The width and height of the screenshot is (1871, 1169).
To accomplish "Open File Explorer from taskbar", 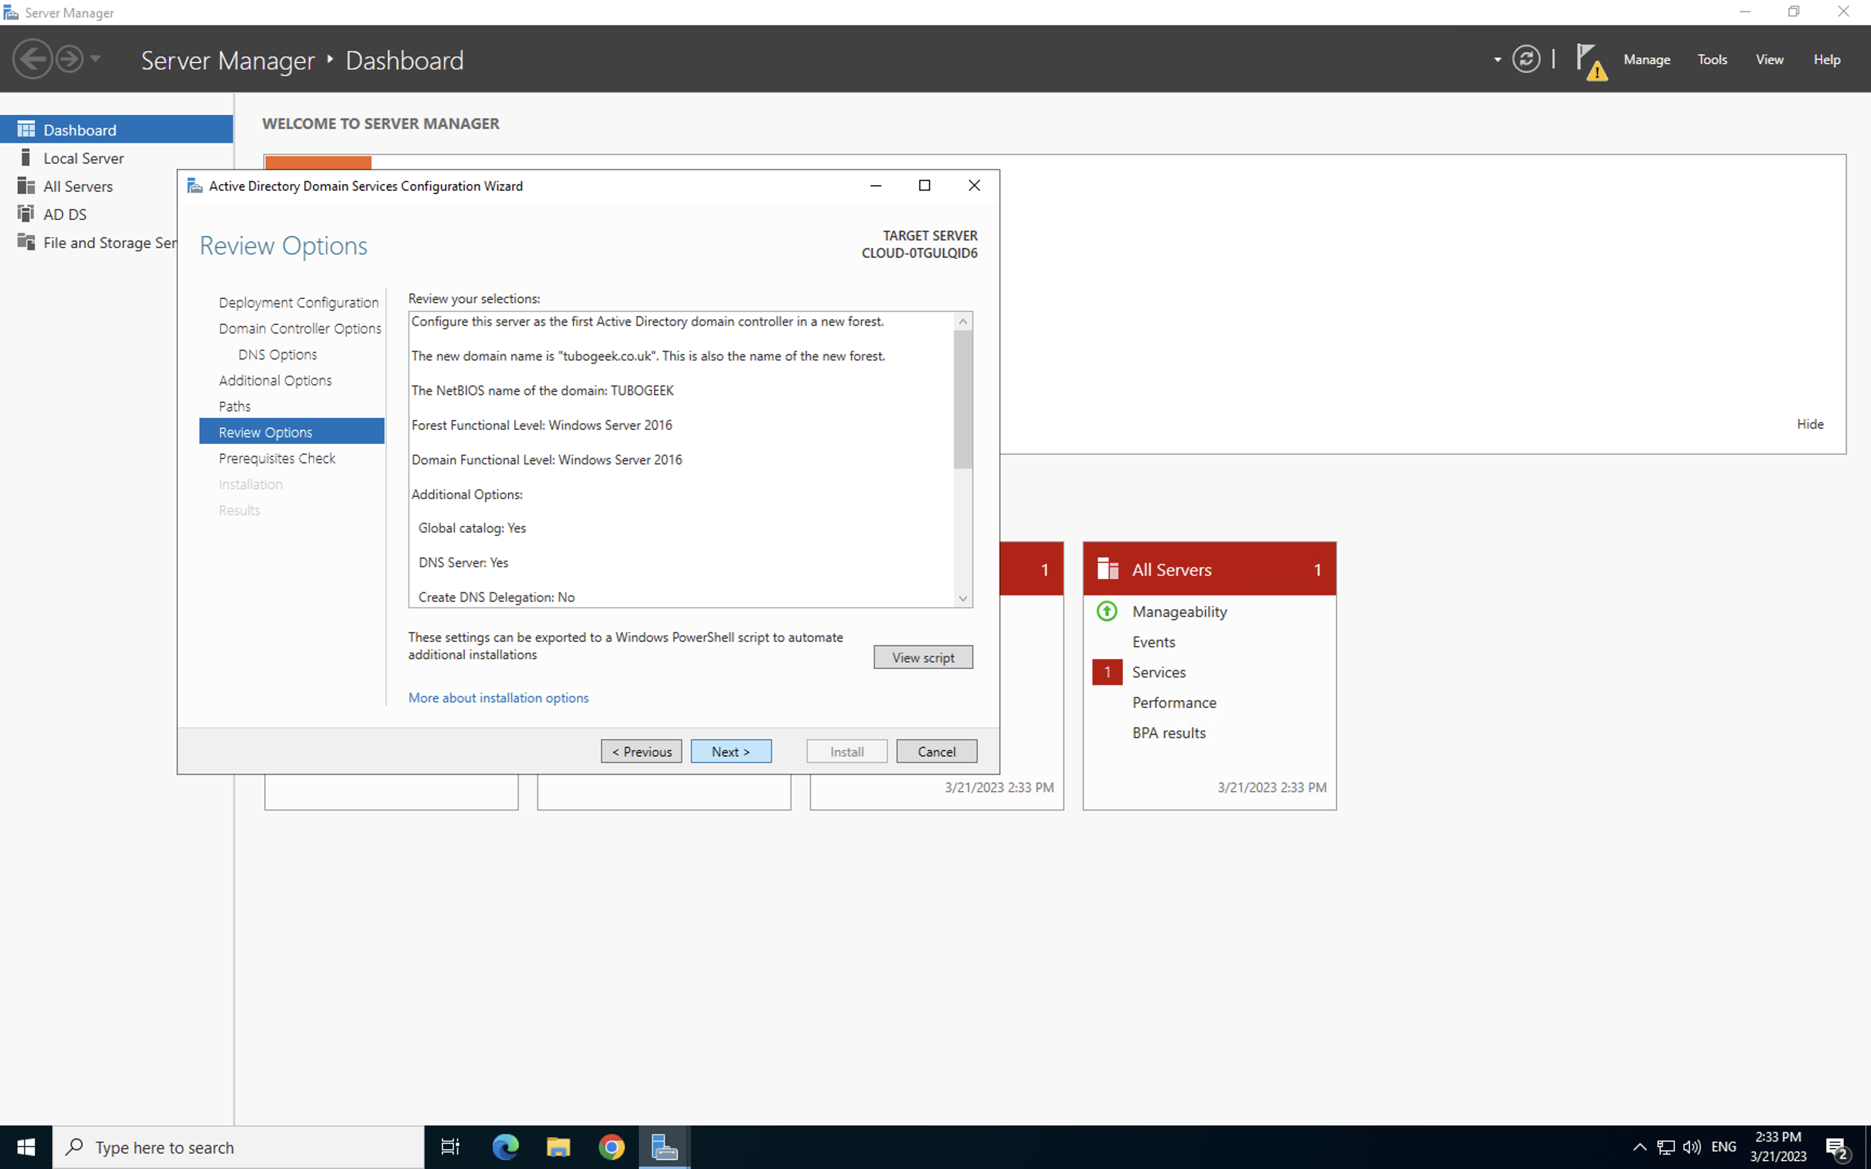I will click(558, 1147).
